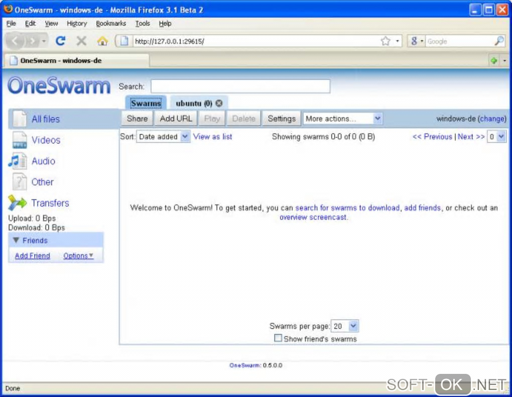Open the Sort Date added dropdown
This screenshot has width=512, height=397.
163,137
